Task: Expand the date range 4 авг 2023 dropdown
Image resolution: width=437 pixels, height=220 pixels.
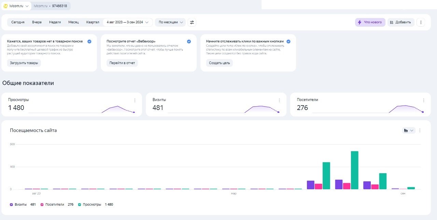Action: pos(128,22)
